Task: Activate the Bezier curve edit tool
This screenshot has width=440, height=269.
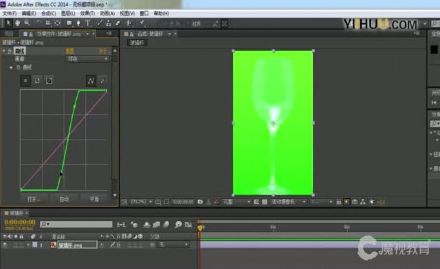Action: 91,81
